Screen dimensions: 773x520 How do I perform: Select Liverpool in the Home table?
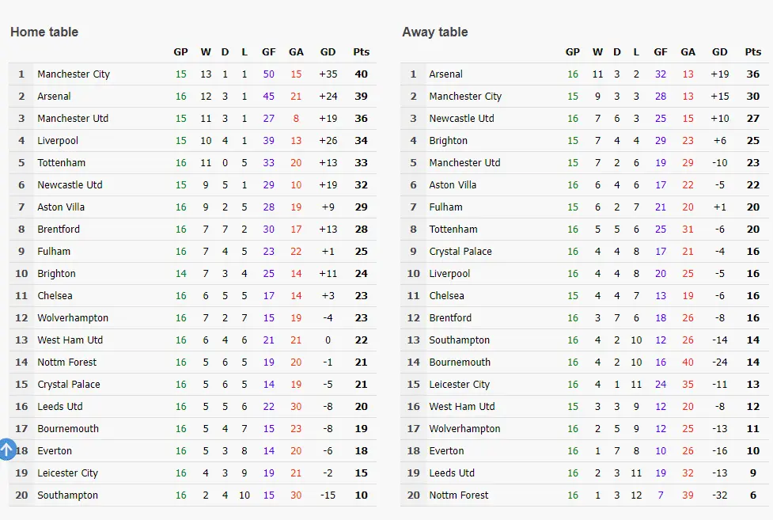point(58,141)
